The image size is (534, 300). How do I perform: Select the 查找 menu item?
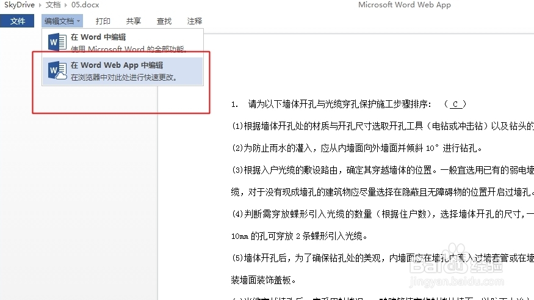pyautogui.click(x=164, y=21)
